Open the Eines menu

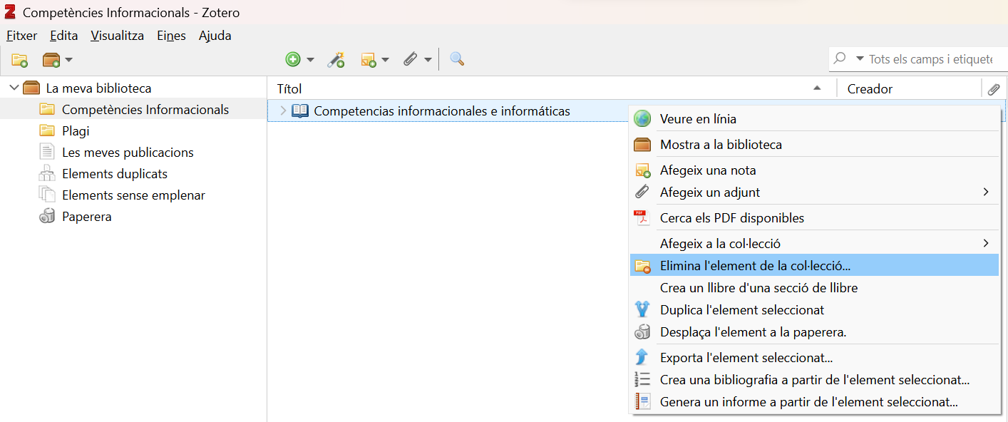pyautogui.click(x=171, y=36)
